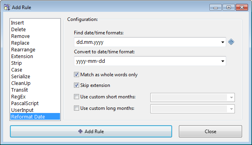Select the Insert rule type
The image size is (252, 145).
(x=35, y=23)
